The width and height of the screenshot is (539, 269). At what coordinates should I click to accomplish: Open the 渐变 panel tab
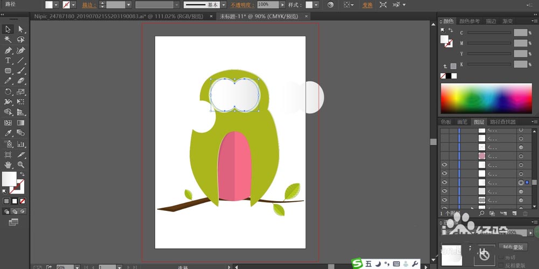click(508, 22)
